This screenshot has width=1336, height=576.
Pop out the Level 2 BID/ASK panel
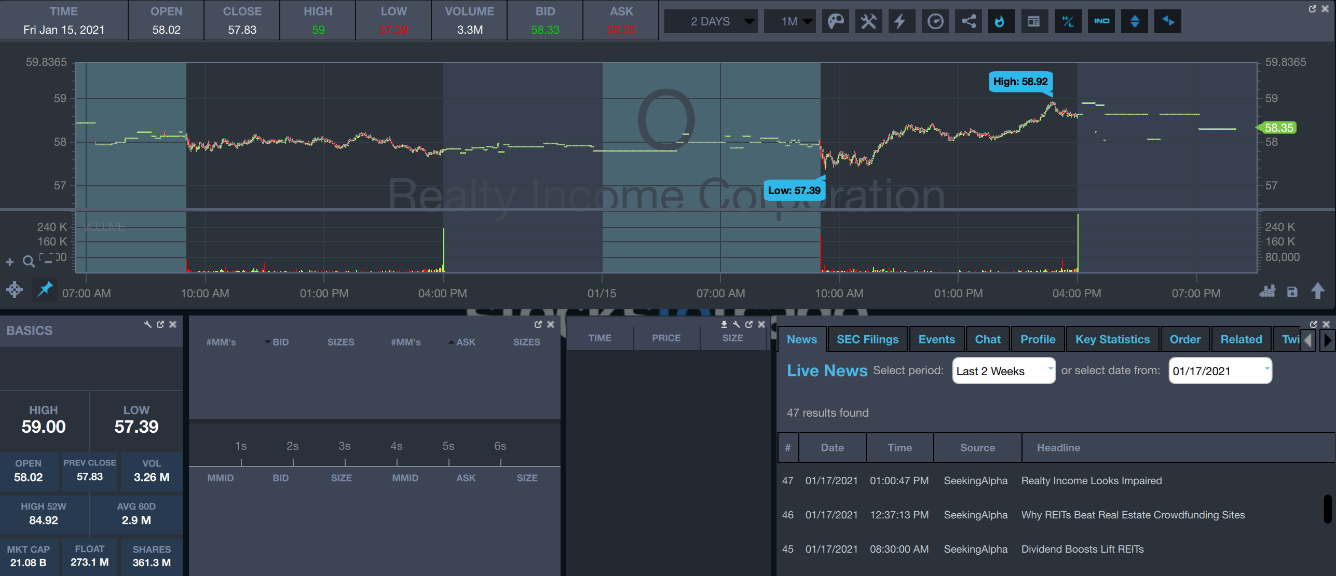538,324
